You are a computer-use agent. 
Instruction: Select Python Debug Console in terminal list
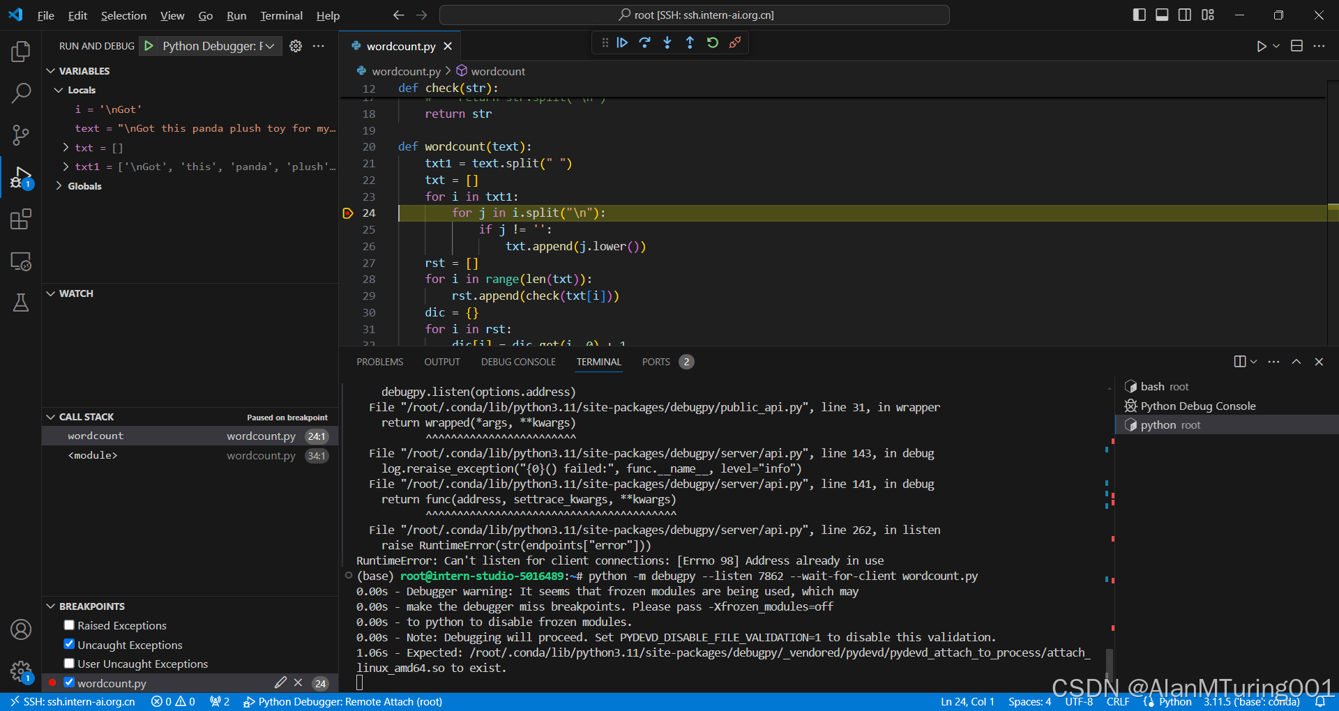(1197, 406)
